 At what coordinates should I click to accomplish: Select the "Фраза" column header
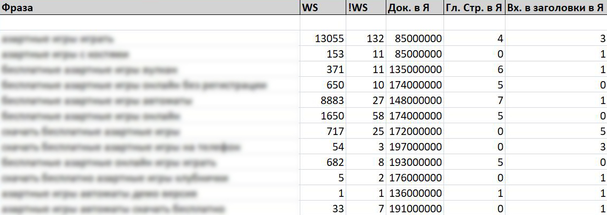[x=150, y=7]
